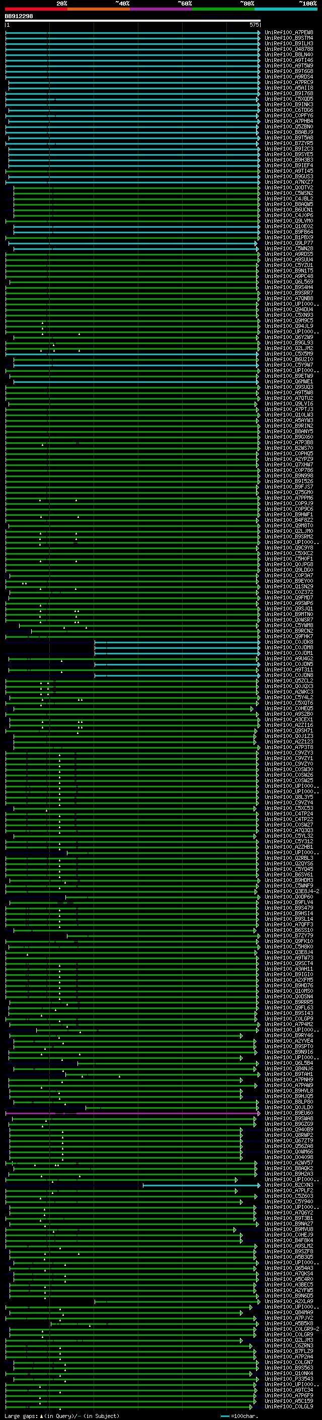This screenshot has height=1420, width=322.
Task: Click the UniRef100_Q6L569 label
Action: coord(289,282)
